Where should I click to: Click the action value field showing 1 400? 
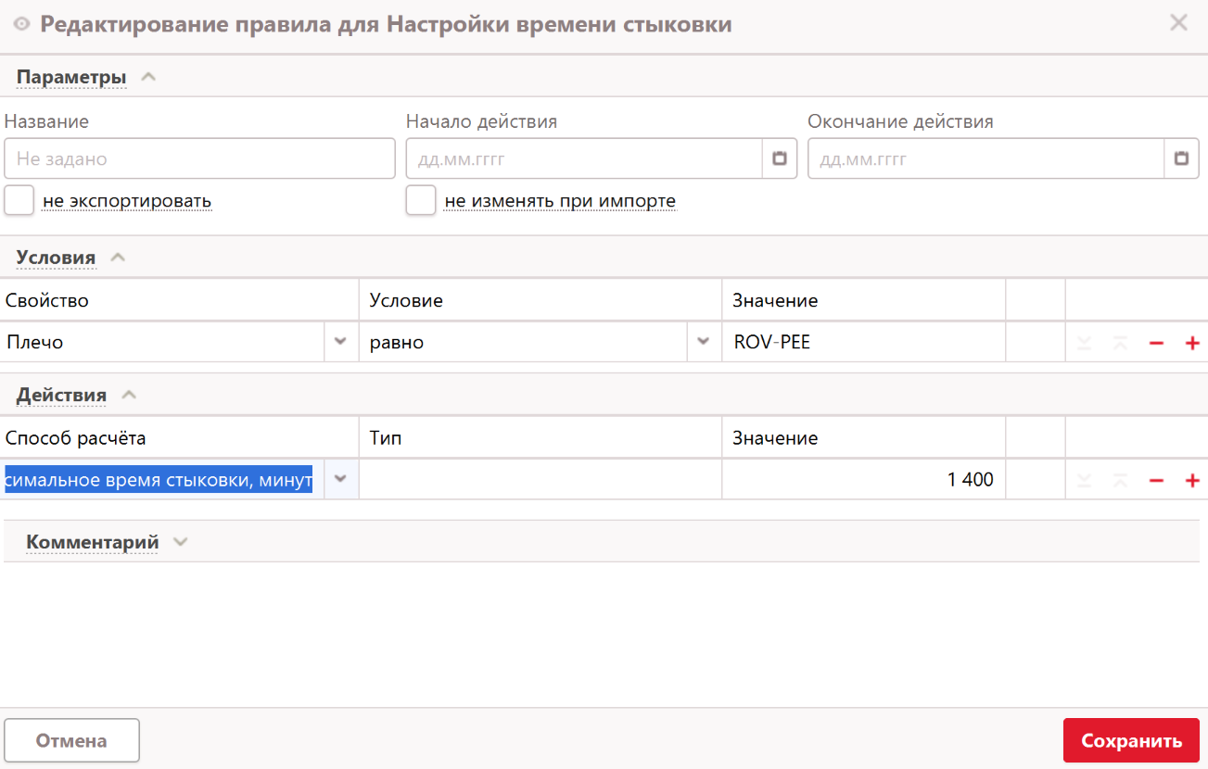tap(862, 480)
